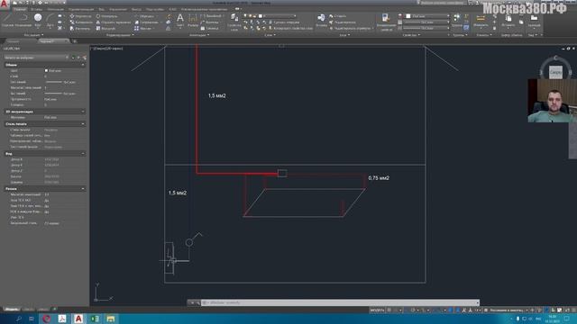The width and height of the screenshot is (577, 324).
Task: Select the Arc (Дуга) tool
Action: click(50, 20)
